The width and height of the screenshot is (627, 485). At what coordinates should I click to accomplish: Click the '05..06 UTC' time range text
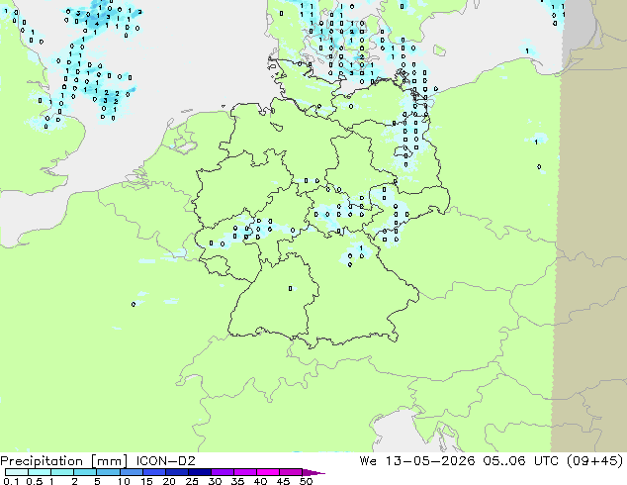coord(522,460)
